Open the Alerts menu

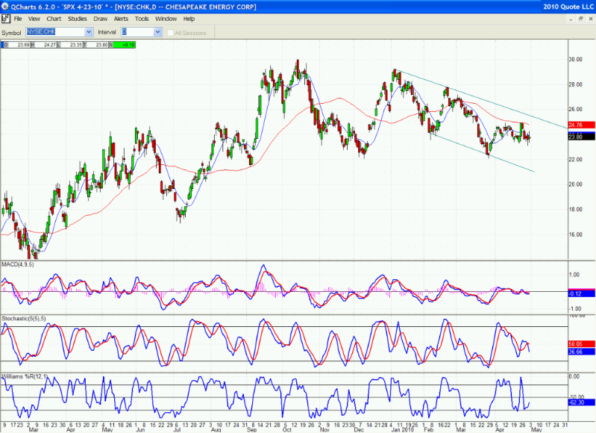121,18
